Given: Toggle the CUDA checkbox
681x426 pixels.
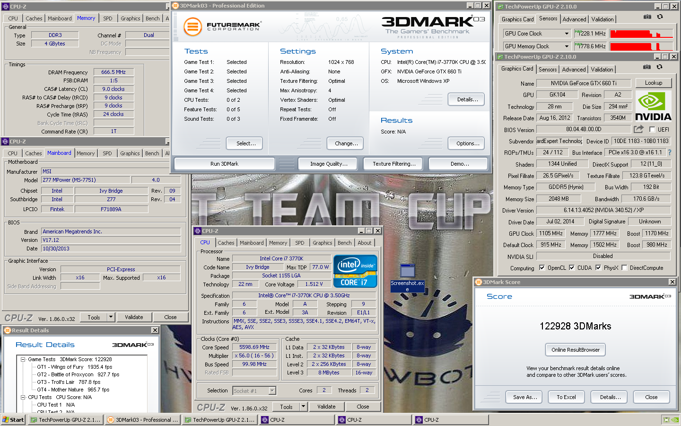Looking at the screenshot, I should tap(572, 267).
